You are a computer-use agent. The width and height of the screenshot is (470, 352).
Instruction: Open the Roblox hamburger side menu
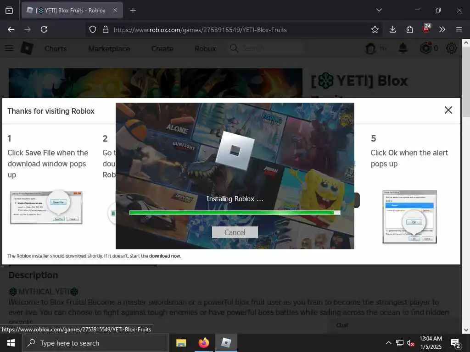point(9,48)
